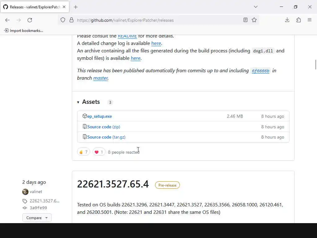Click the forward navigation arrow
This screenshot has height=238, width=317.
click(19, 20)
